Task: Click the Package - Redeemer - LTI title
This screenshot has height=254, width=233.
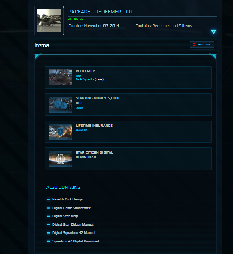Action: 100,12
